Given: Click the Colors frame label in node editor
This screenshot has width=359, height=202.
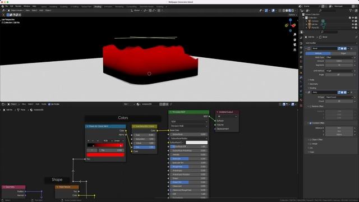Looking at the screenshot, I should pyautogui.click(x=123, y=118).
